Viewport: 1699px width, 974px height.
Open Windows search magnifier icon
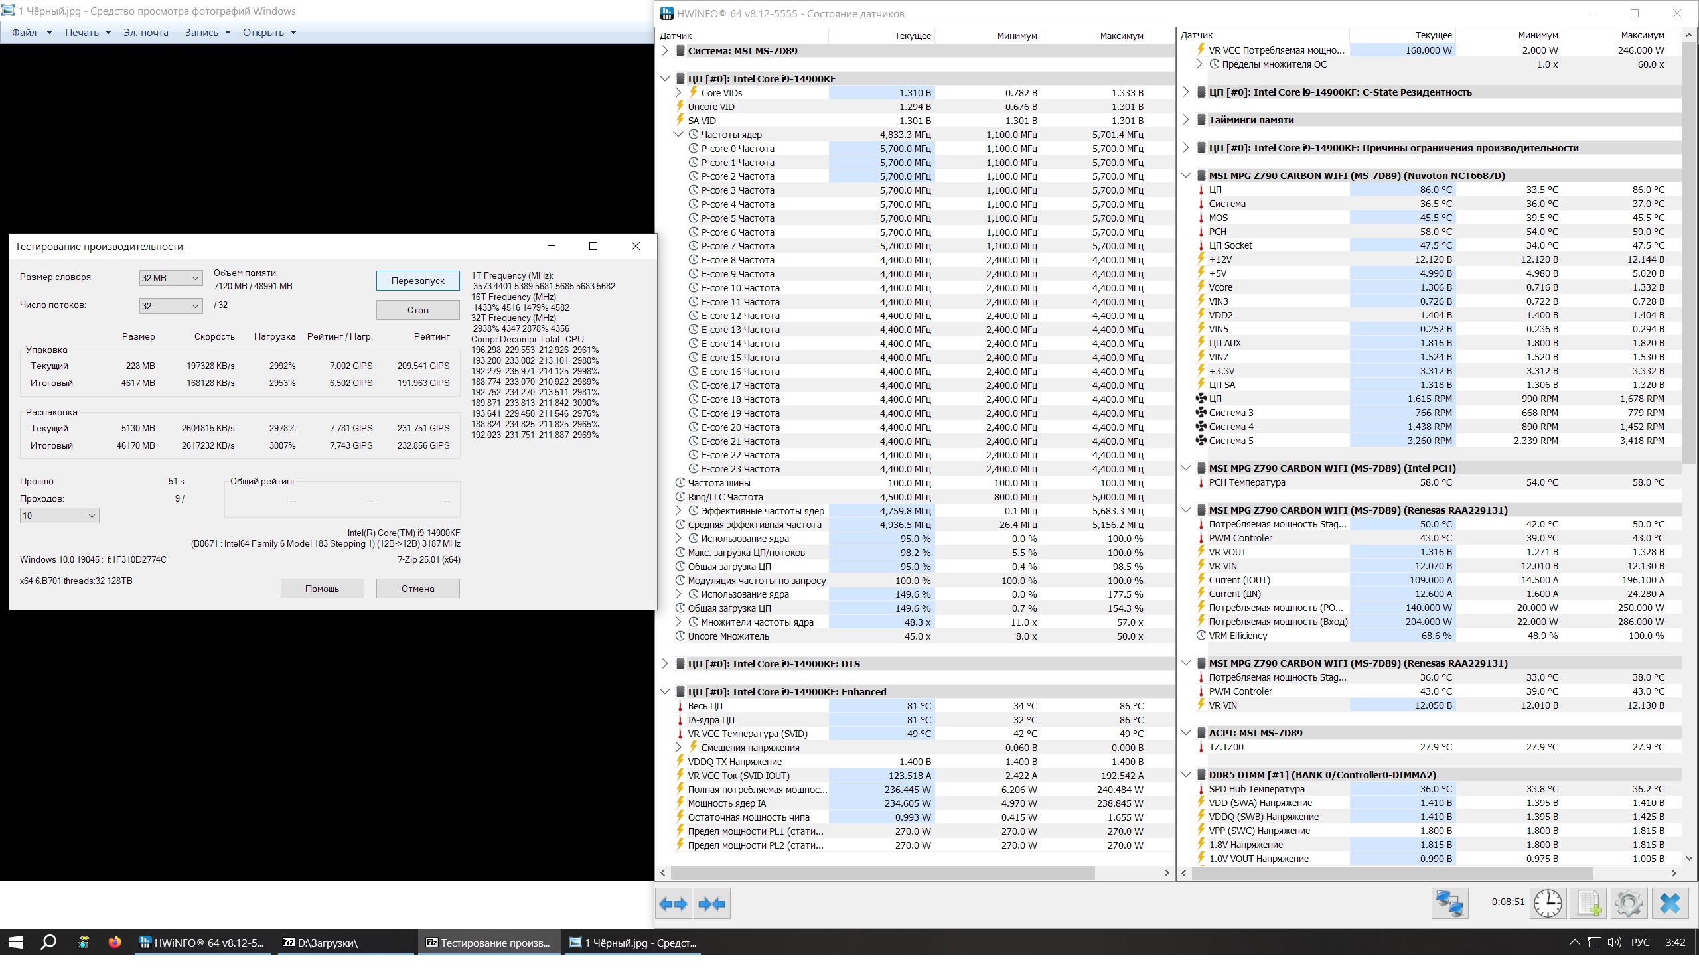pos(48,943)
